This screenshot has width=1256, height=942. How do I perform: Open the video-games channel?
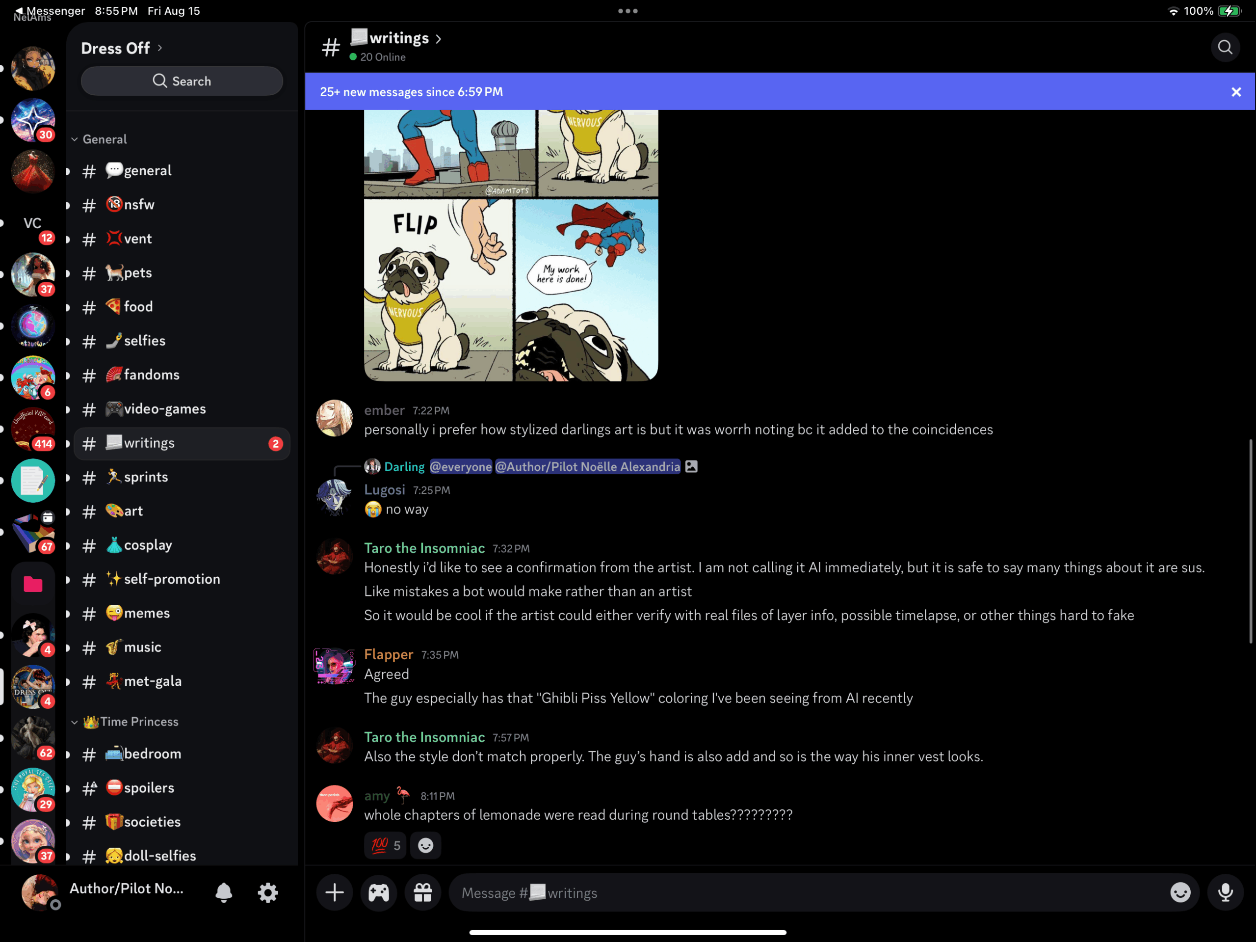[x=165, y=409]
